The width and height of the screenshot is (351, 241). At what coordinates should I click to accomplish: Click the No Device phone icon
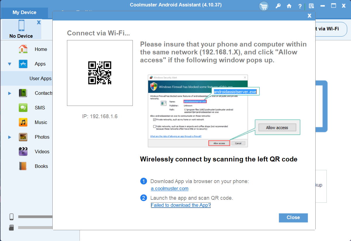21,26
